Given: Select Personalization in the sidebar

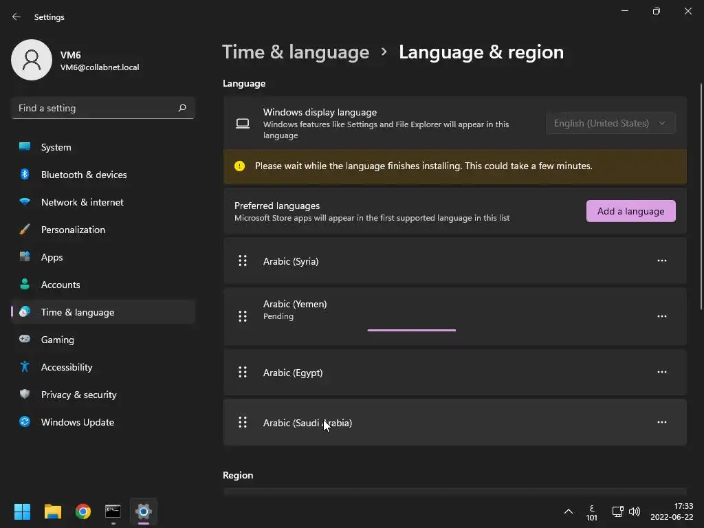Looking at the screenshot, I should coord(73,230).
